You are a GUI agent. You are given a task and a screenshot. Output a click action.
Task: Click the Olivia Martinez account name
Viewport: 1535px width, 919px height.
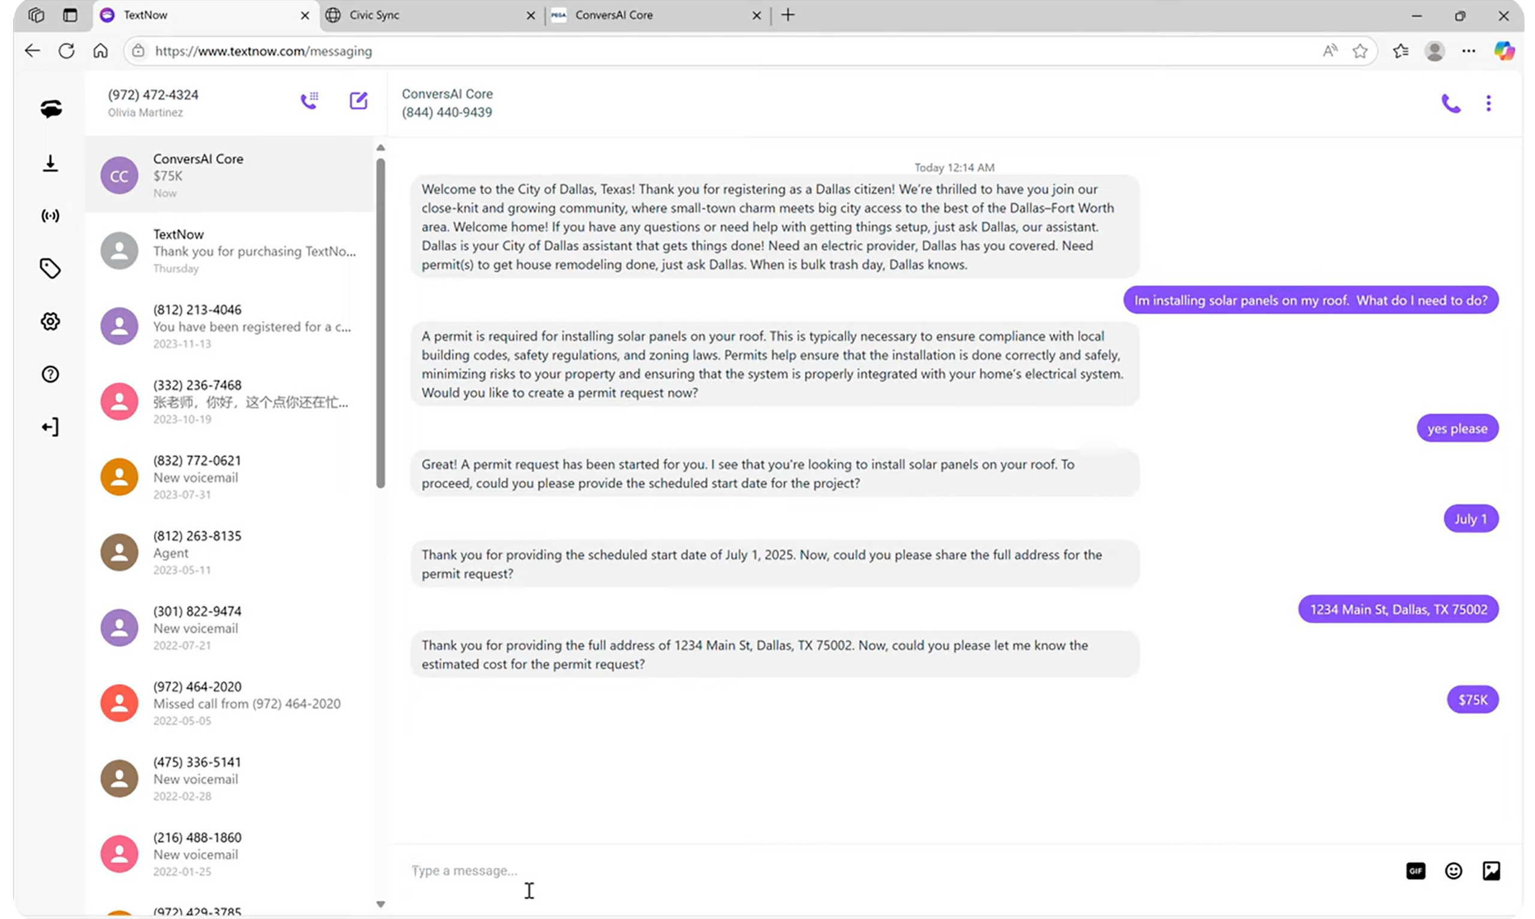pos(145,112)
